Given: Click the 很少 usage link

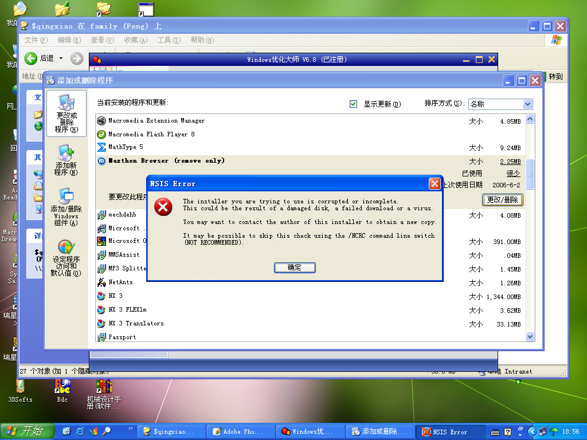Looking at the screenshot, I should click(x=513, y=174).
